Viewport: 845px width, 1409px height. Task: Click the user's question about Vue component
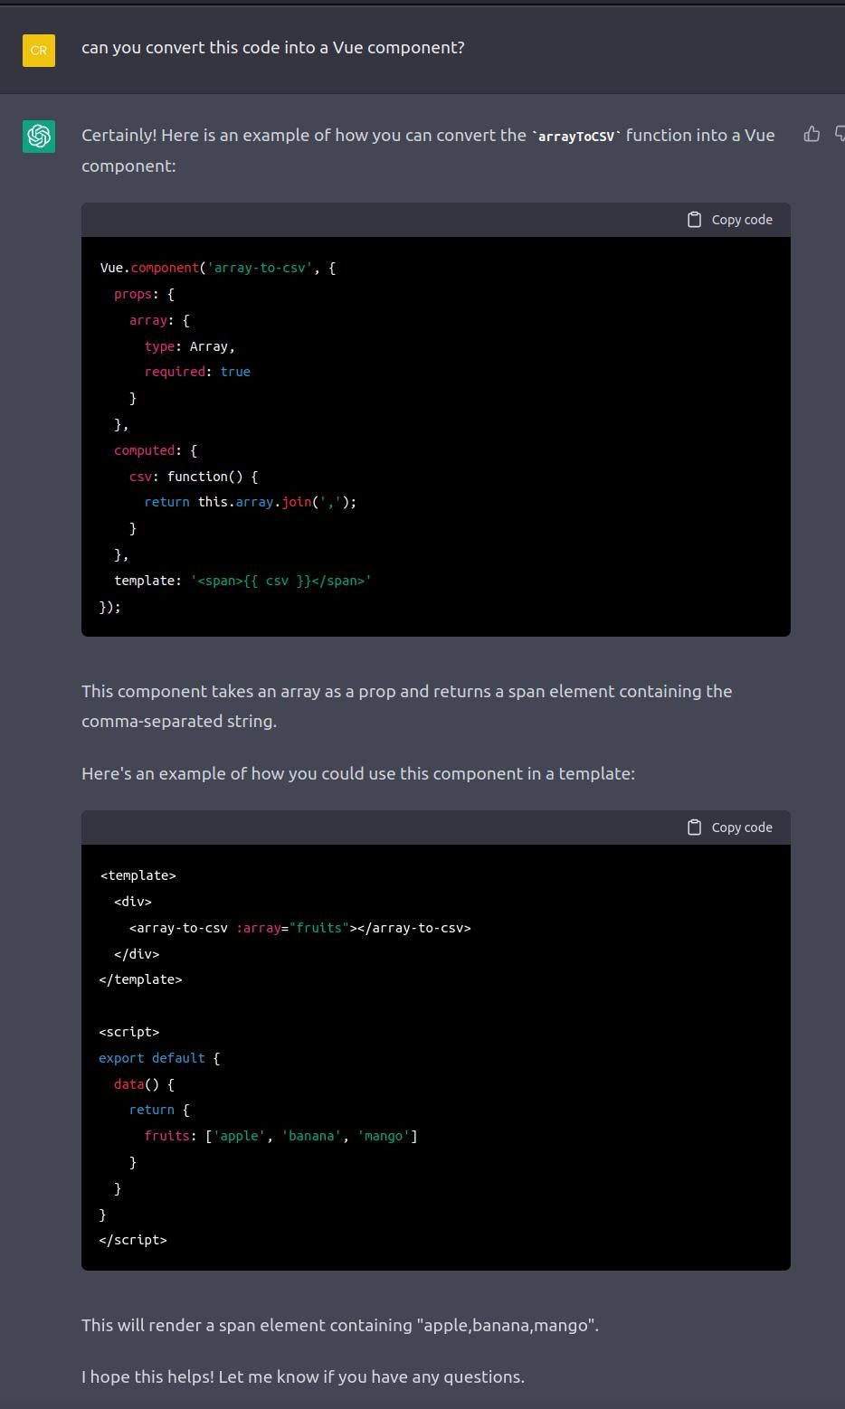tap(272, 48)
